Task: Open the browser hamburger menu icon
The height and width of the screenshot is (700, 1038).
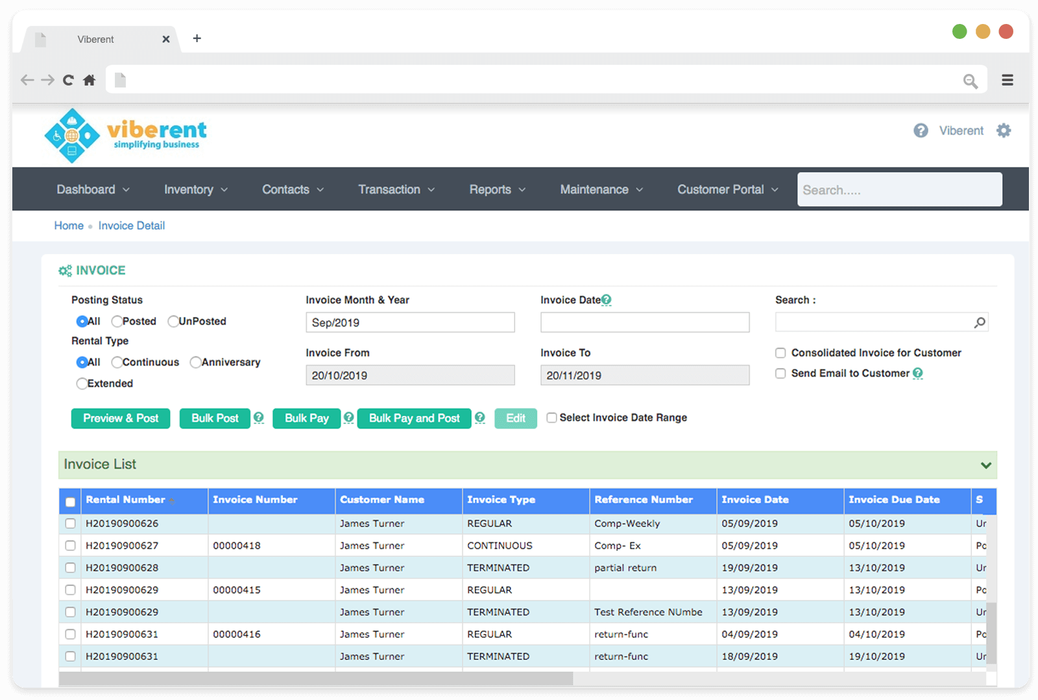Action: (x=1007, y=80)
